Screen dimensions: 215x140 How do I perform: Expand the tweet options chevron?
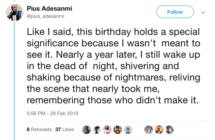click(x=203, y=12)
